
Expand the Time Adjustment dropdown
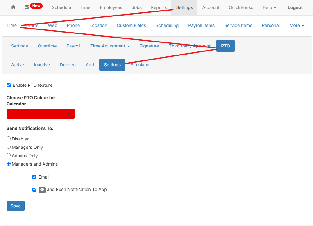tap(110, 46)
